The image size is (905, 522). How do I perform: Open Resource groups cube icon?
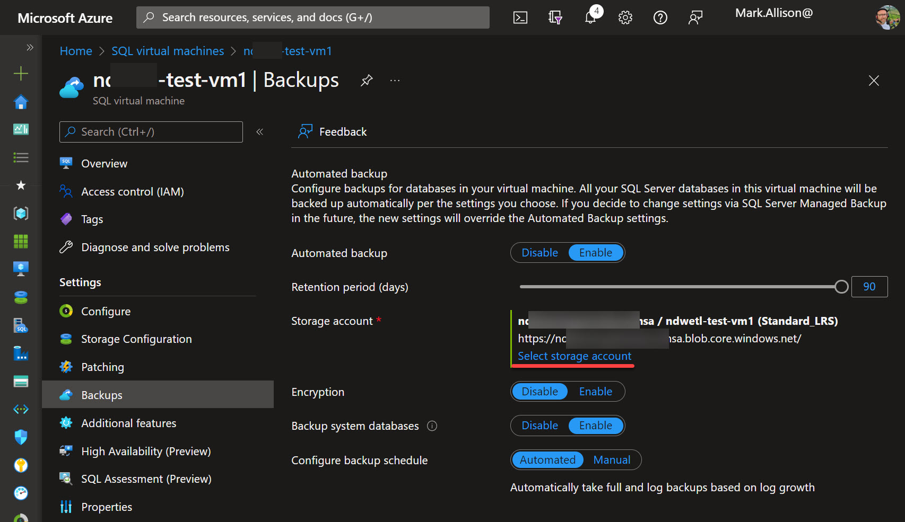point(21,213)
